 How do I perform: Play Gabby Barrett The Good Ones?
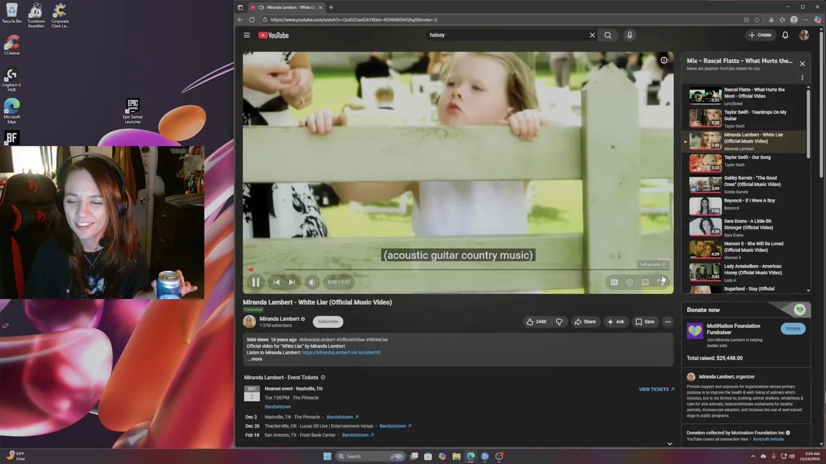pos(745,184)
